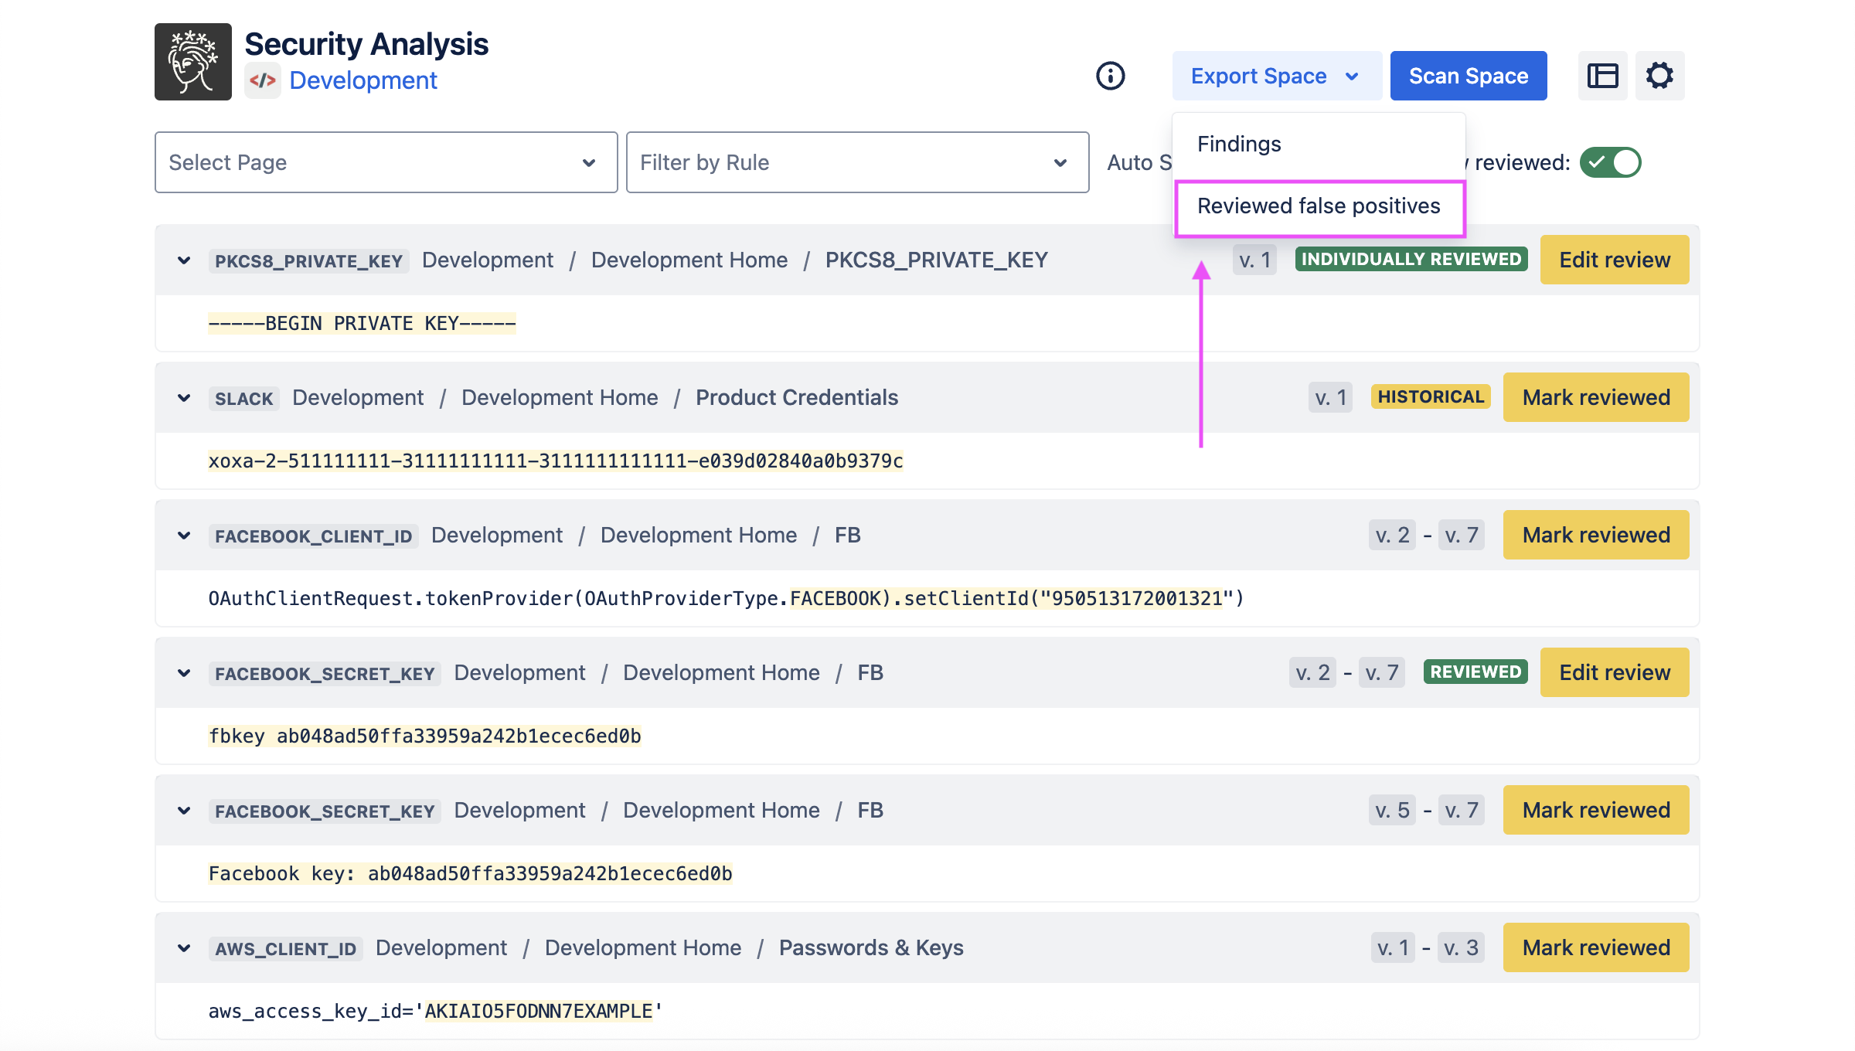Mark the SLACK finding as reviewed
This screenshot has height=1051, width=1855.
[1595, 397]
